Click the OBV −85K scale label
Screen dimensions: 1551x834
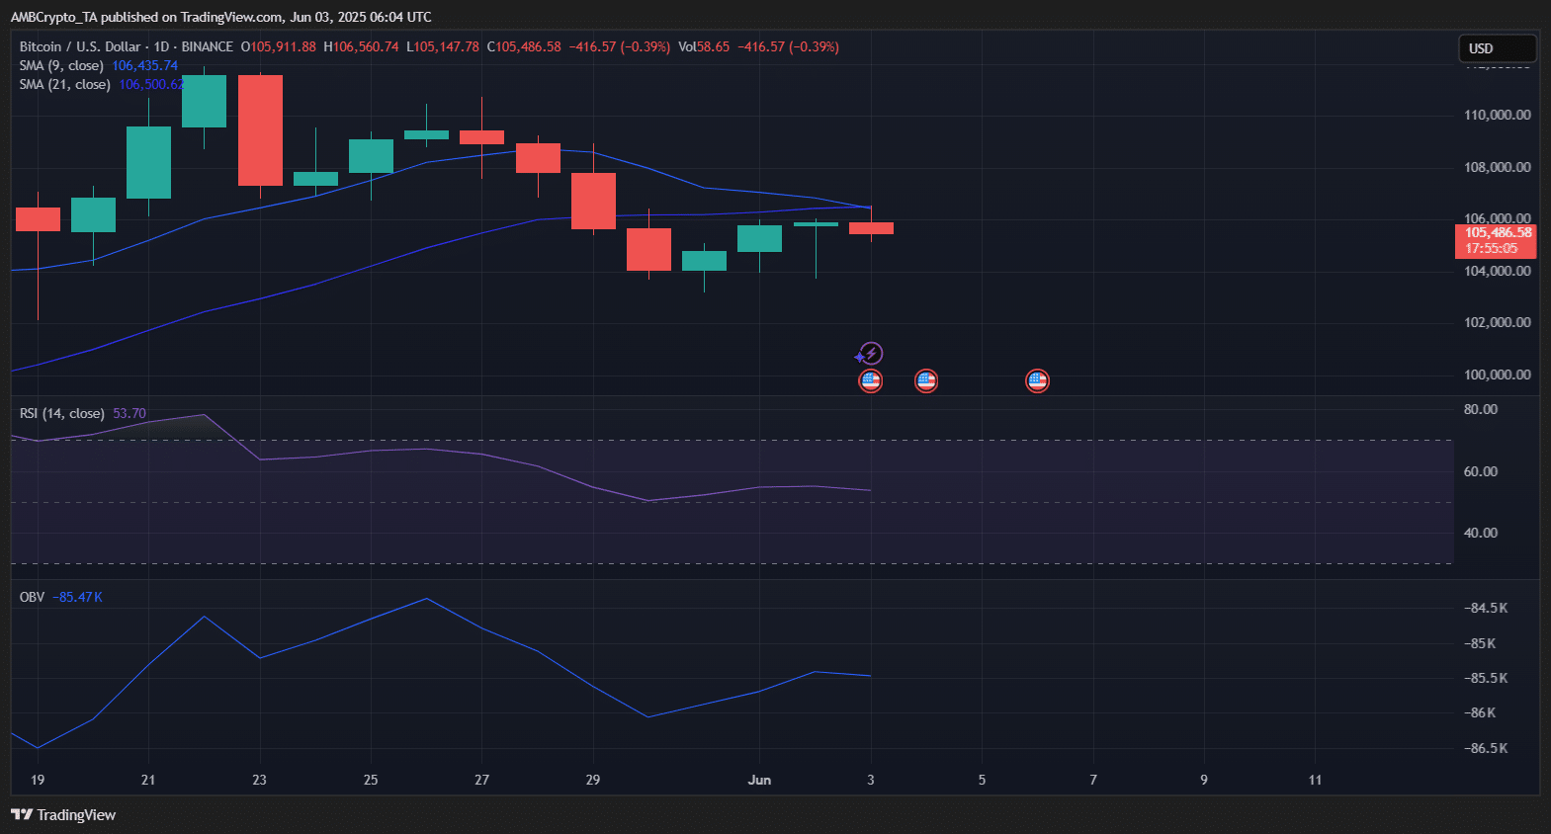tap(1480, 643)
